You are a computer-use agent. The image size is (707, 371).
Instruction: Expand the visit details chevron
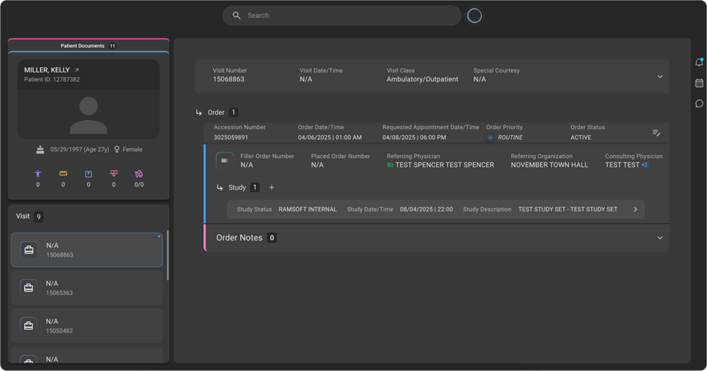(659, 76)
